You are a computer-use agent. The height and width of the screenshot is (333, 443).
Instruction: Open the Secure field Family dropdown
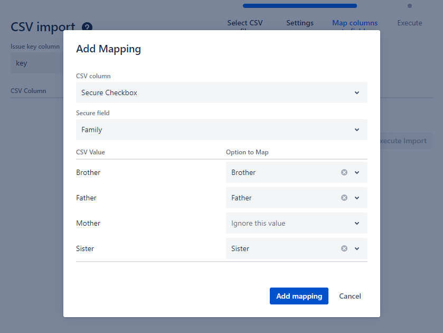[x=221, y=129]
